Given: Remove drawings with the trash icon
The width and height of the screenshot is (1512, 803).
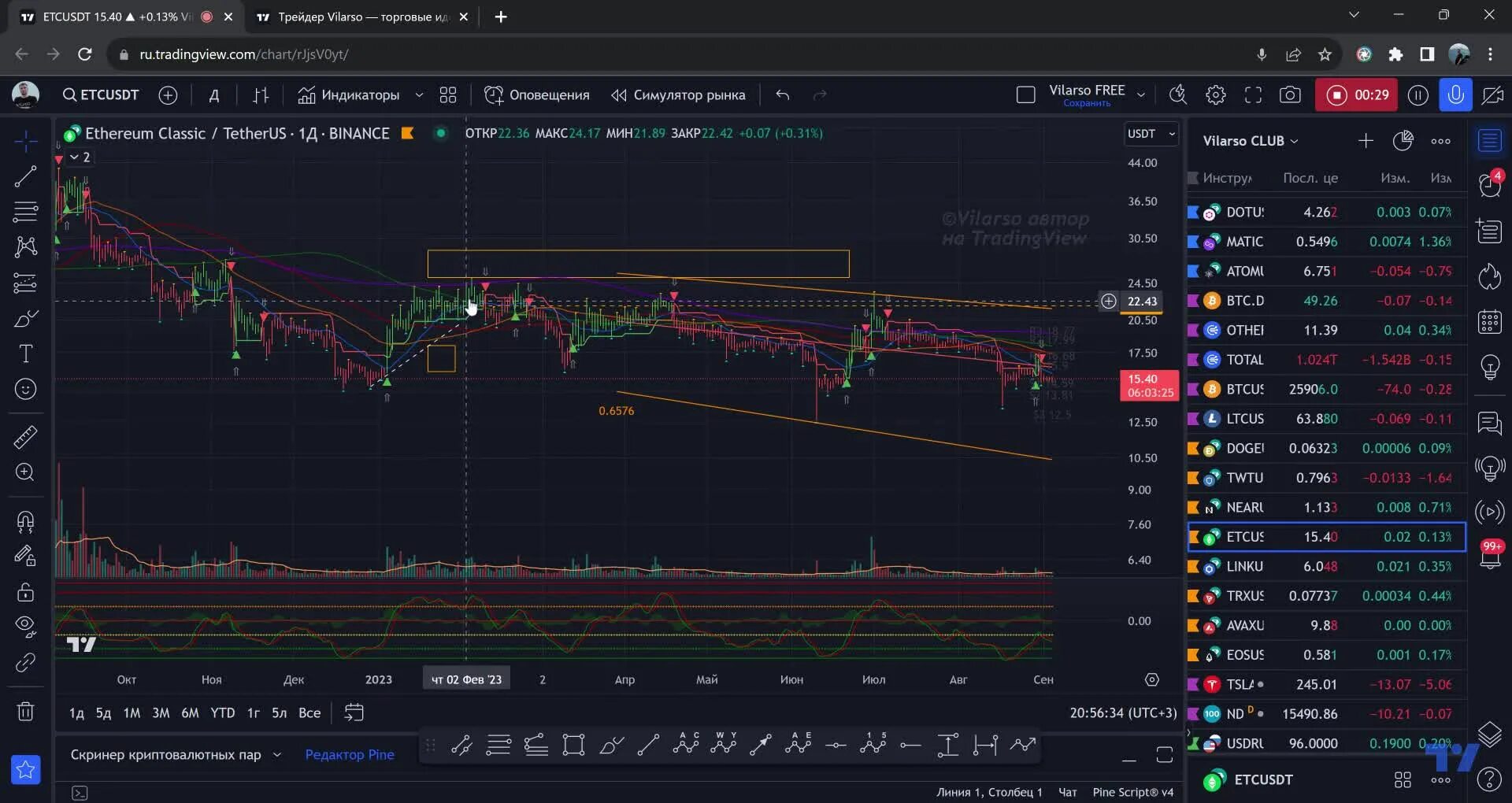Looking at the screenshot, I should tap(25, 712).
